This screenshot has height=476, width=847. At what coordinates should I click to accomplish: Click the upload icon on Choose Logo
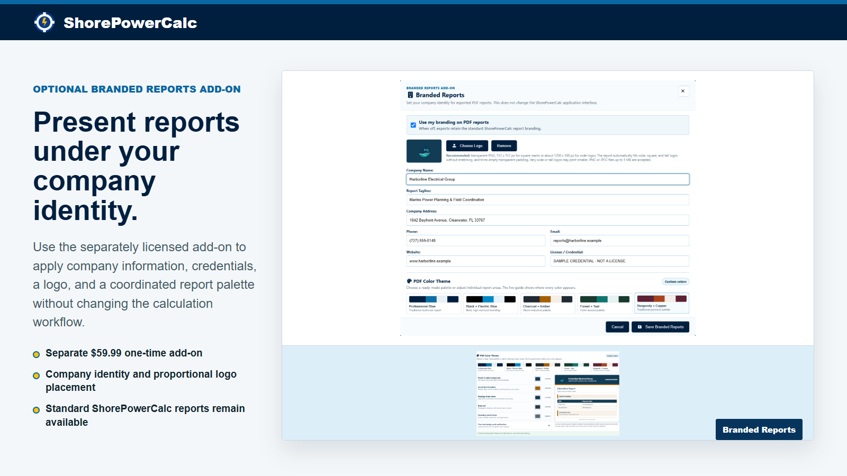454,146
